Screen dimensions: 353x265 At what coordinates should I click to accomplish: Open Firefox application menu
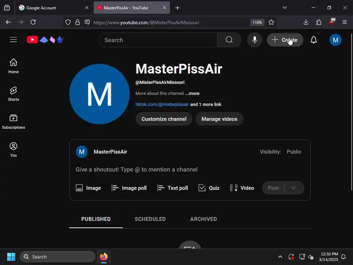pos(344,22)
